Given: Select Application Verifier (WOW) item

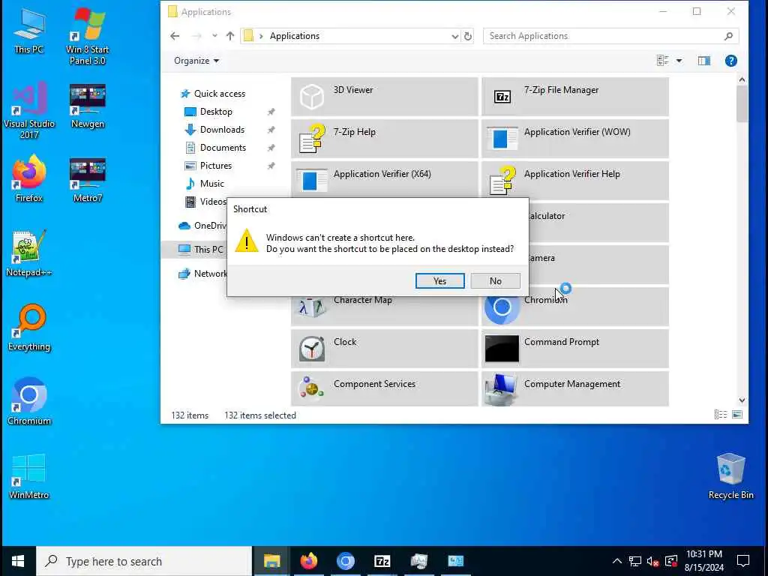Looking at the screenshot, I should 575,139.
